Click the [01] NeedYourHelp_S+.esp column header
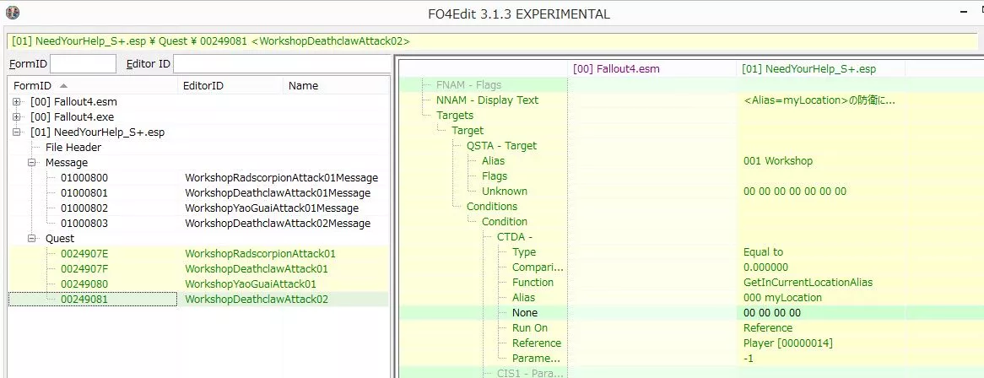 809,69
